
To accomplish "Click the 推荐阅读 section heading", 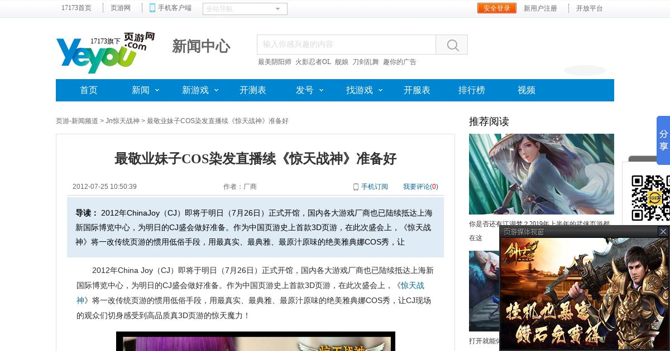I will [x=489, y=121].
